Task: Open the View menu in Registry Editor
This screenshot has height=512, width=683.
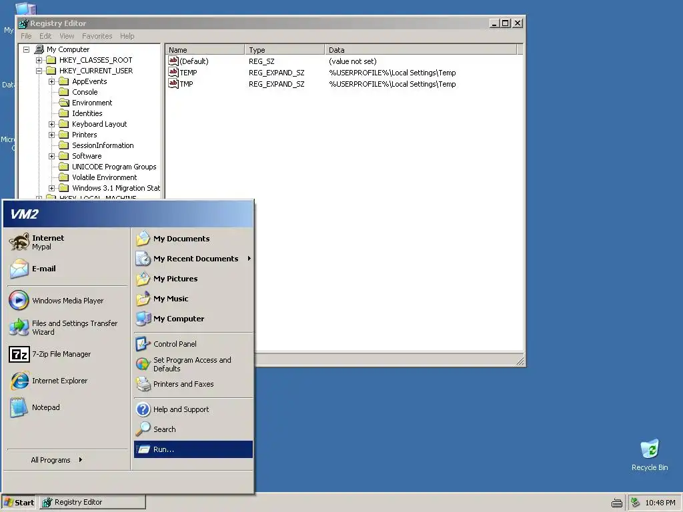Action: pos(67,36)
